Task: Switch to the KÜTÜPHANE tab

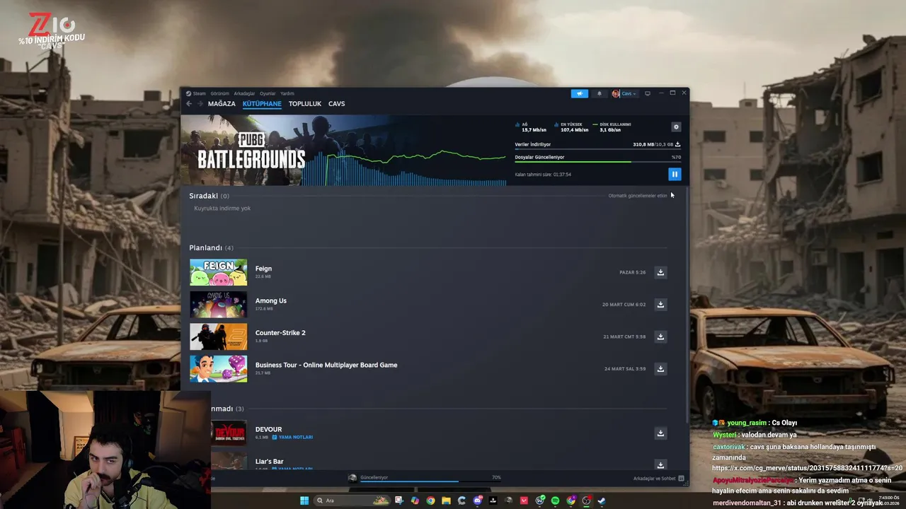Action: 262,104
